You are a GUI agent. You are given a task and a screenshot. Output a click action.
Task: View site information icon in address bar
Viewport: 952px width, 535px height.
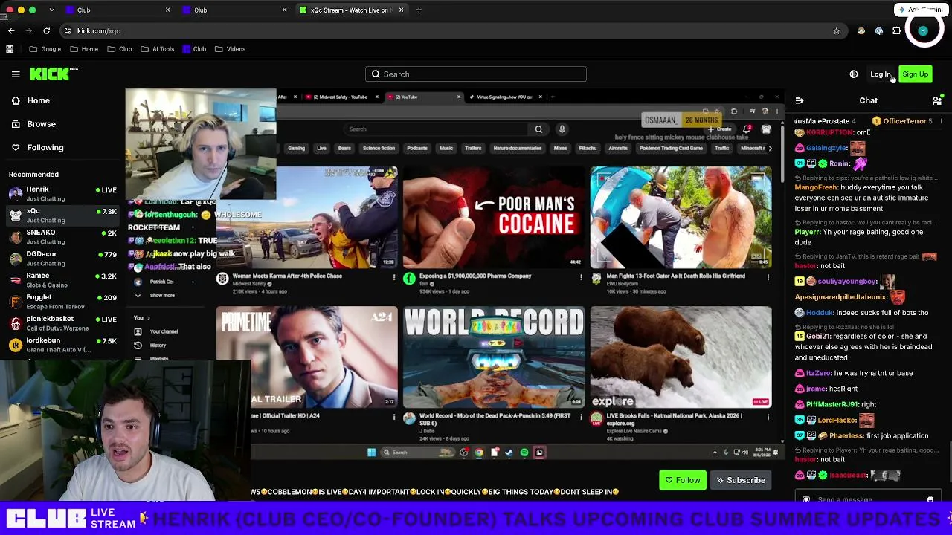click(68, 30)
